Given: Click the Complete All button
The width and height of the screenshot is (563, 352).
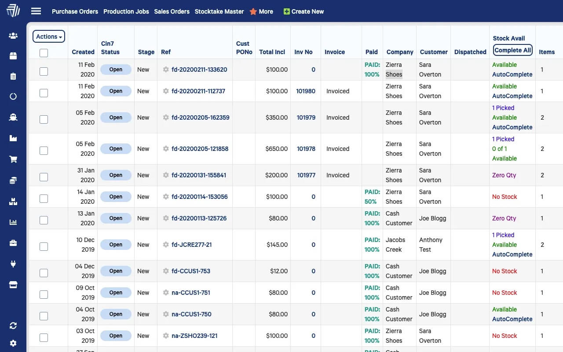Looking at the screenshot, I should point(512,50).
